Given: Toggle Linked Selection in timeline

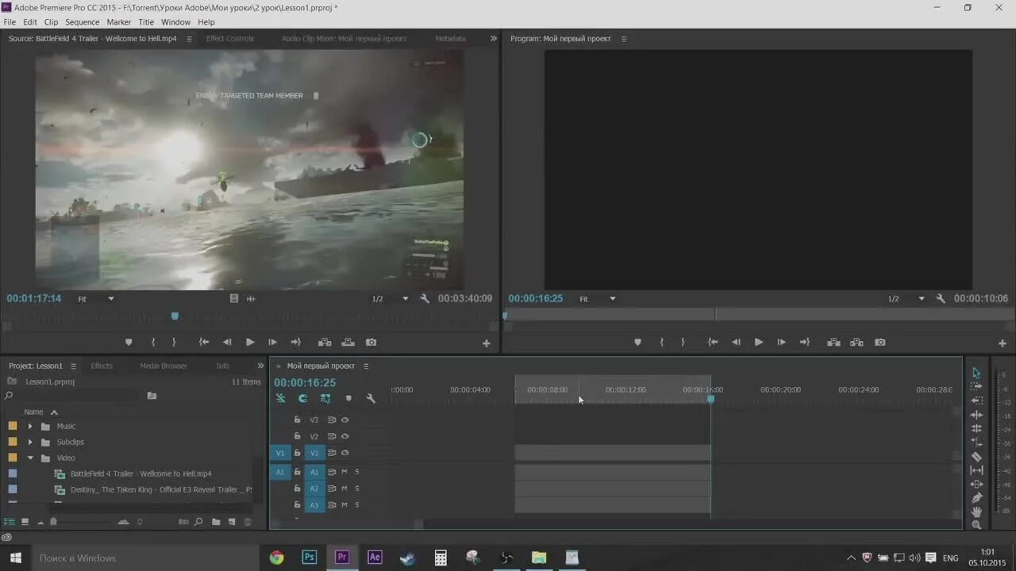Looking at the screenshot, I should pos(325,398).
